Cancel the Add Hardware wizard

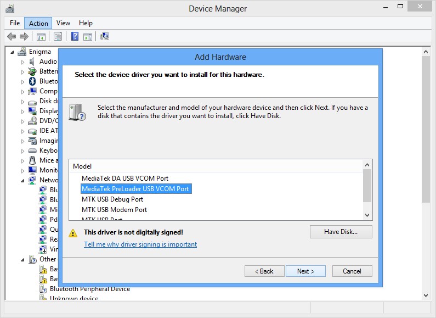tap(352, 271)
